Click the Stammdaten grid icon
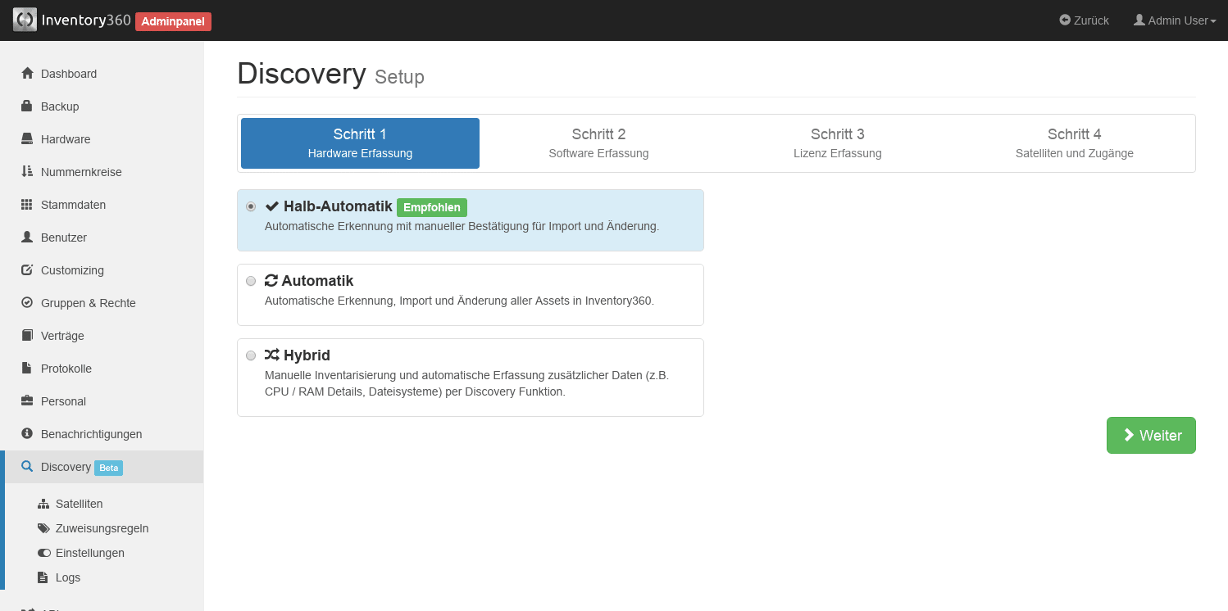This screenshot has height=611, width=1228. click(27, 205)
